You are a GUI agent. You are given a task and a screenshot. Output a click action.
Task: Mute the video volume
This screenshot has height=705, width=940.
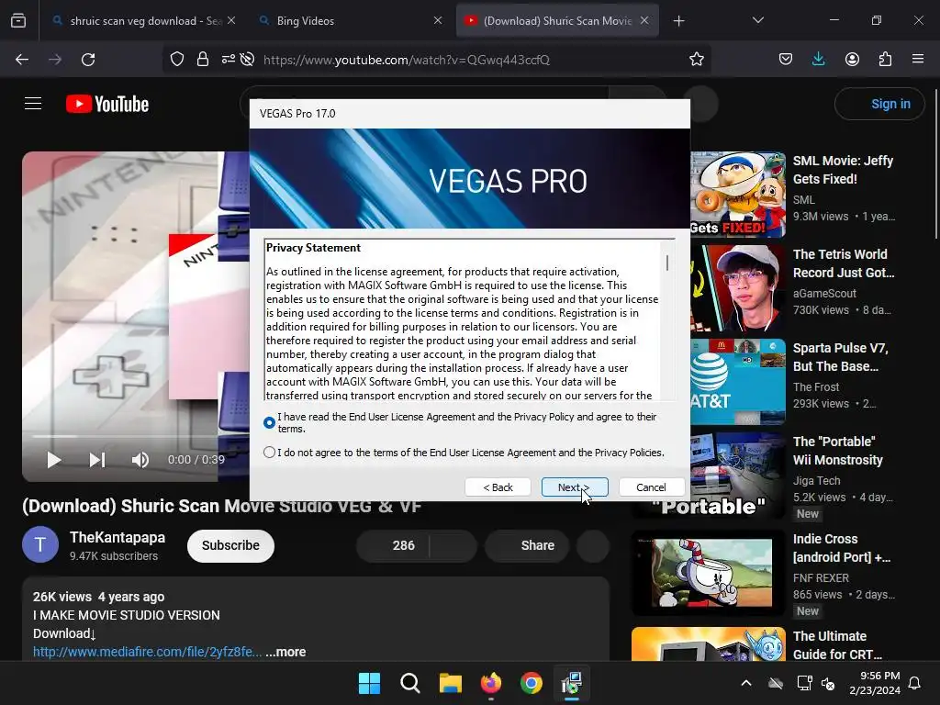[x=140, y=460]
